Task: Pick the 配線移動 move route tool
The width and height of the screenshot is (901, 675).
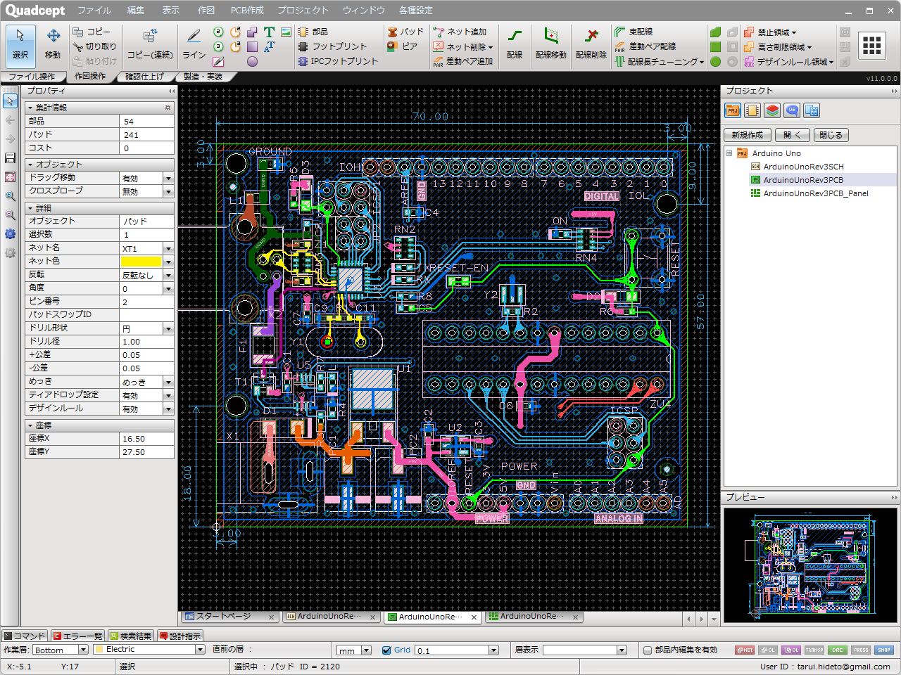Action: point(550,44)
